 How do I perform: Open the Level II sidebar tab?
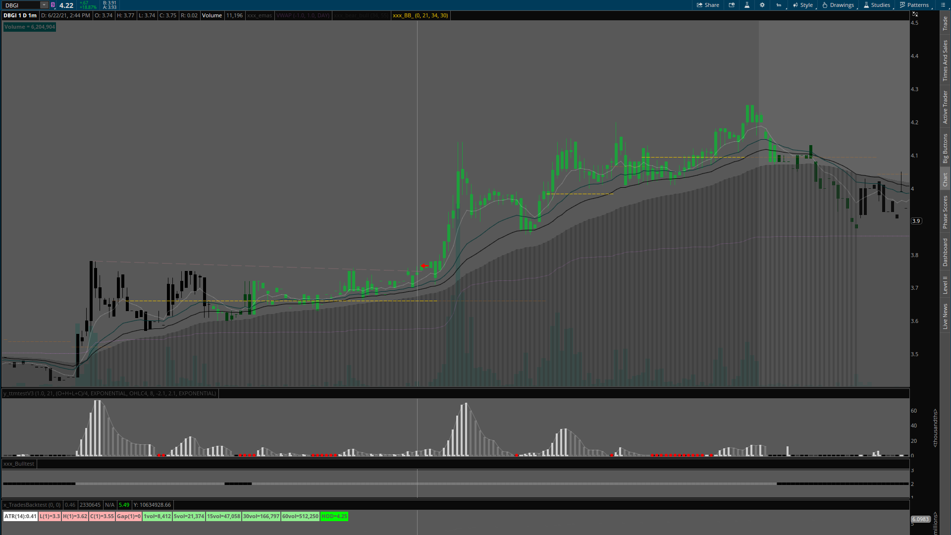pyautogui.click(x=945, y=285)
